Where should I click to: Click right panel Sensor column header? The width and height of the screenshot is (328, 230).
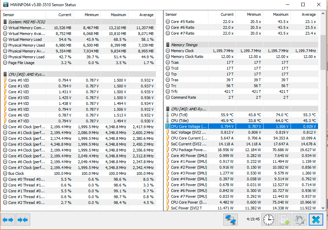point(186,14)
